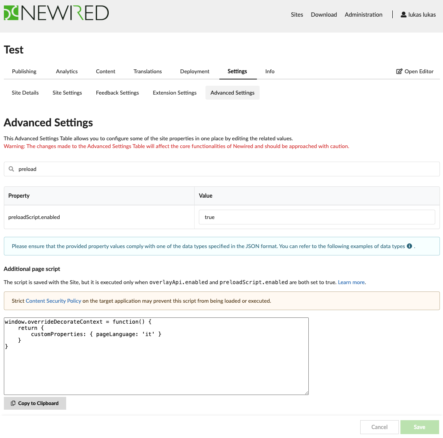Go to the Deployment tab

coord(195,71)
